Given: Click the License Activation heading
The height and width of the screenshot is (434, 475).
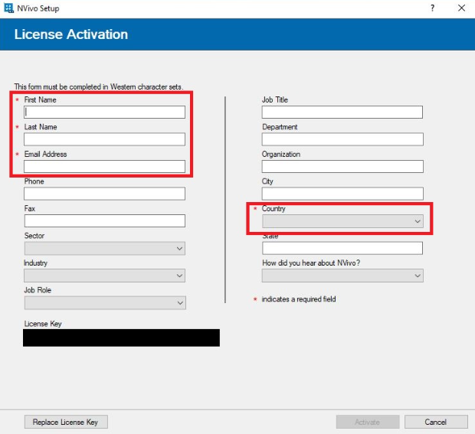Looking at the screenshot, I should point(71,34).
